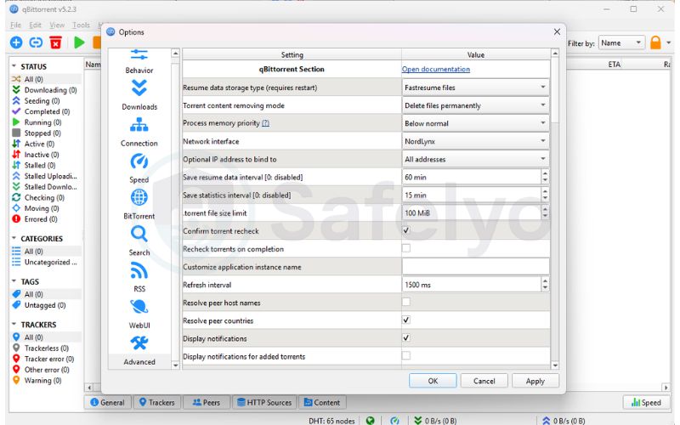Open the BitTorrent options section
Image resolution: width=680 pixels, height=425 pixels.
(x=139, y=205)
